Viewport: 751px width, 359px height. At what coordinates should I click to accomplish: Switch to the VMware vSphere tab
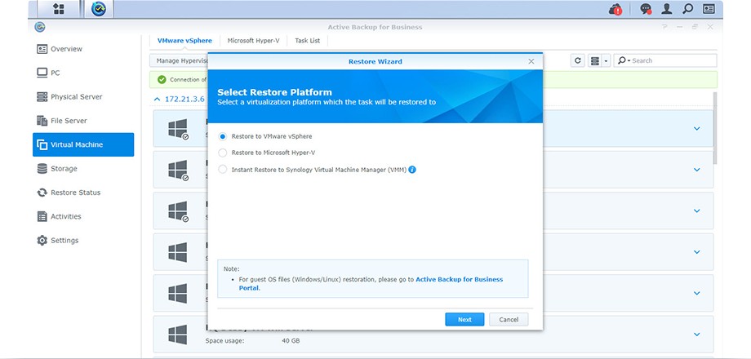(x=184, y=41)
